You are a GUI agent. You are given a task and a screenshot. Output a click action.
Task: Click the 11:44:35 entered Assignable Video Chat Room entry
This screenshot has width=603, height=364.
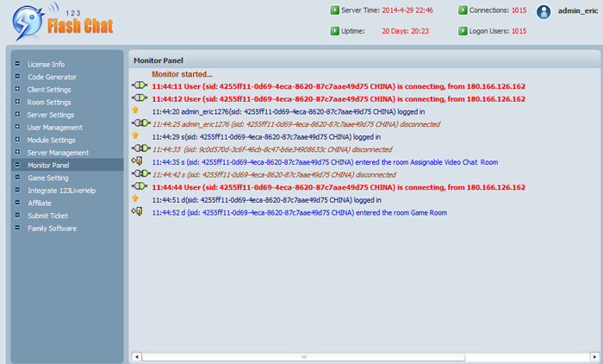325,162
